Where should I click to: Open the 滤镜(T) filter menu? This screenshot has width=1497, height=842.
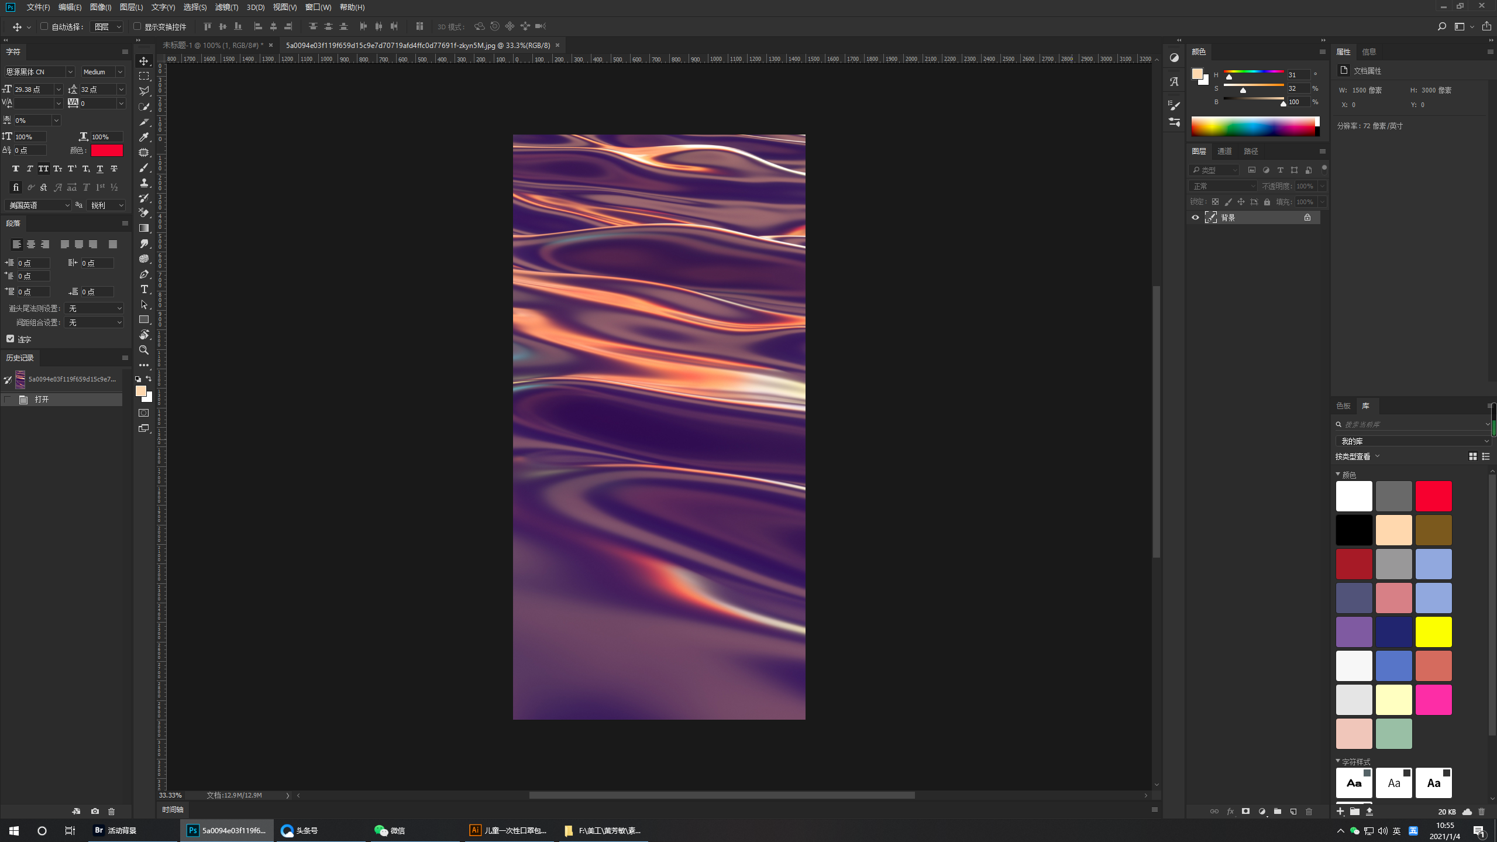tap(226, 7)
